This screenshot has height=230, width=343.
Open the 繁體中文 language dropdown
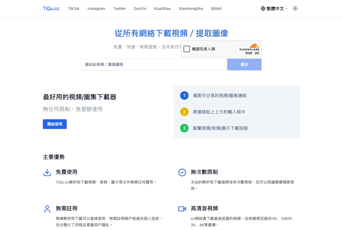click(x=274, y=9)
